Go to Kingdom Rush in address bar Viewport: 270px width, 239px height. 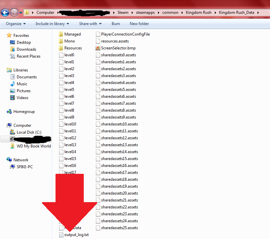[198, 13]
